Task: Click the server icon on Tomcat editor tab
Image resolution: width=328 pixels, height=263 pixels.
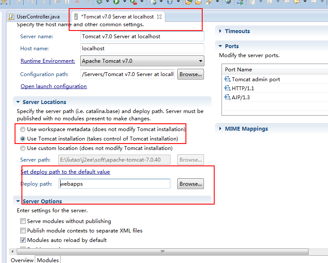Action: click(76, 16)
